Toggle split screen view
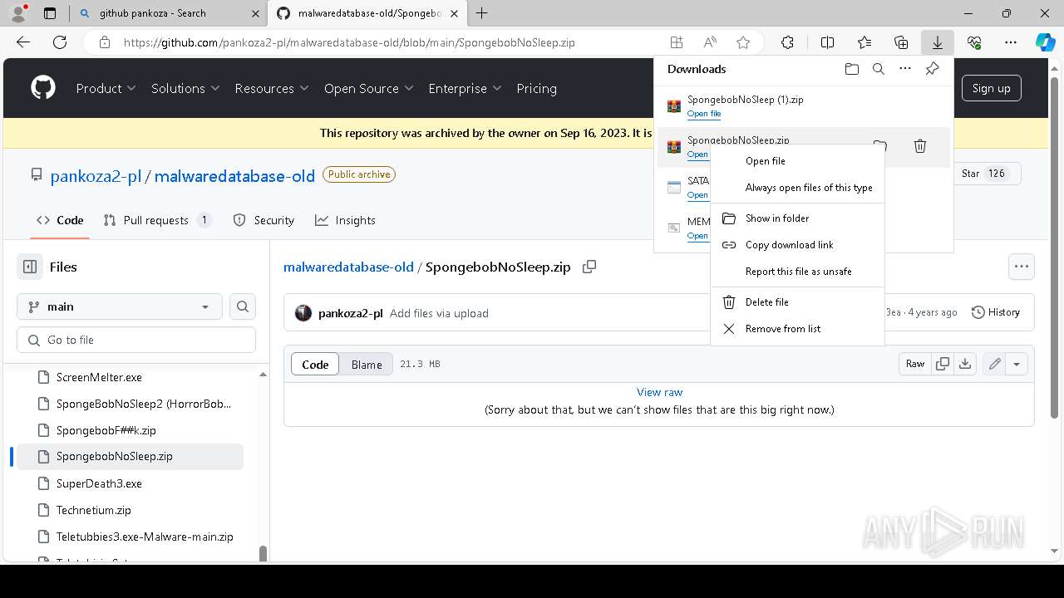 [827, 42]
